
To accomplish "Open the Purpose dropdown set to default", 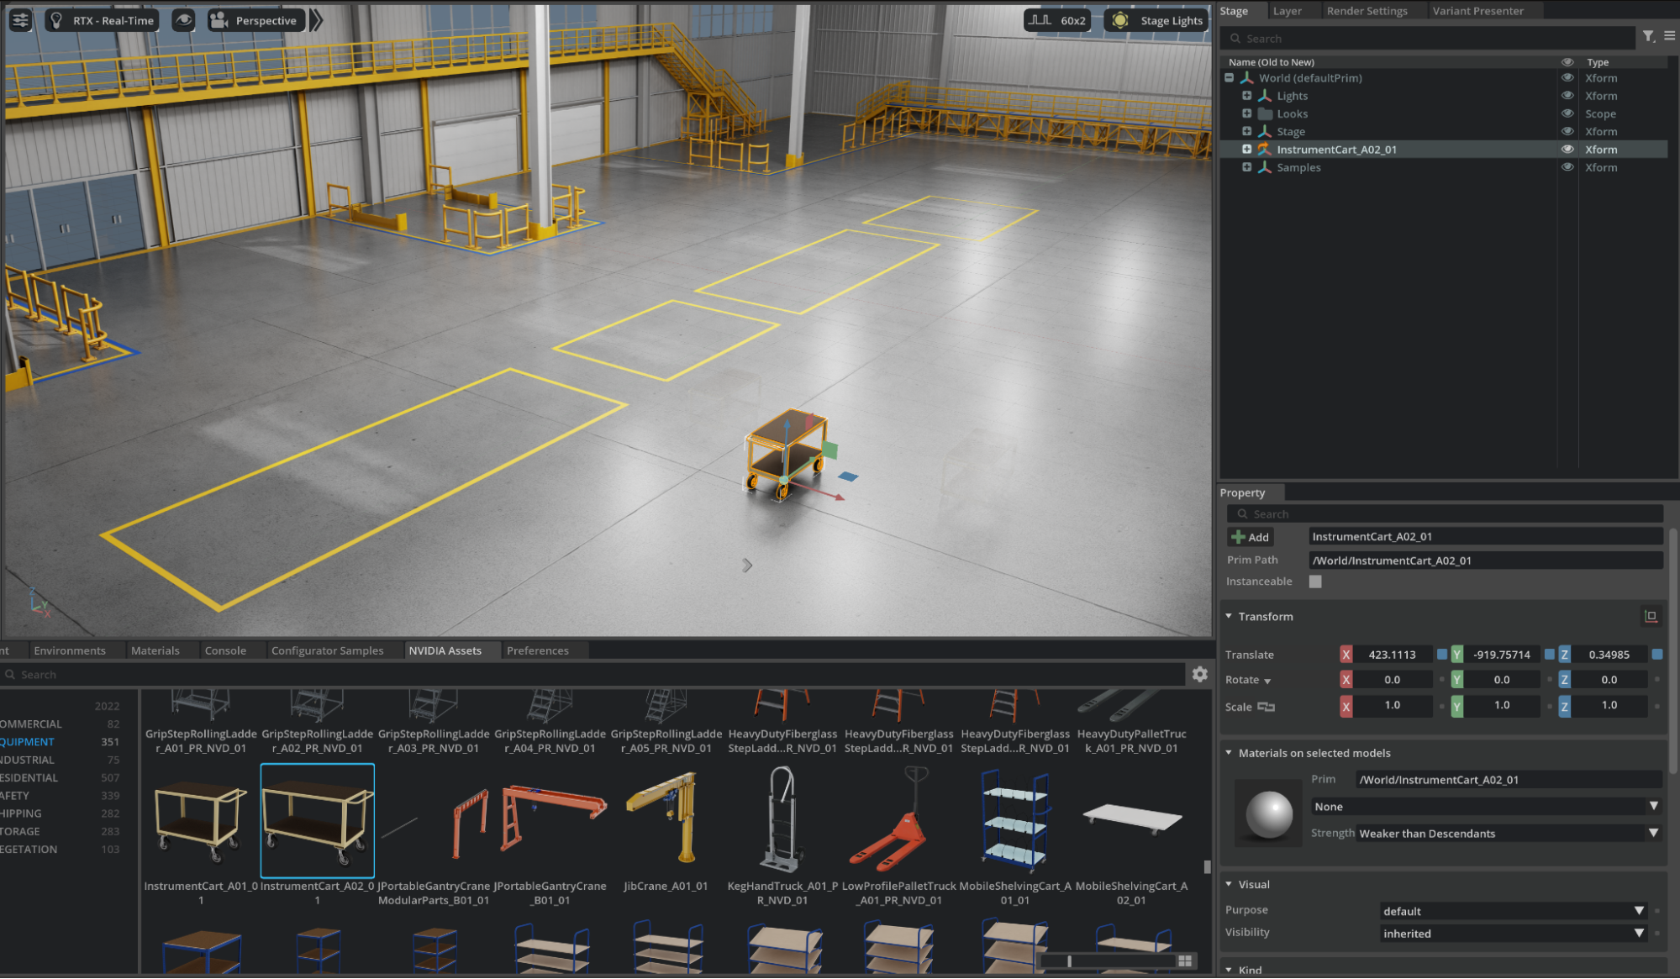I will point(1513,911).
